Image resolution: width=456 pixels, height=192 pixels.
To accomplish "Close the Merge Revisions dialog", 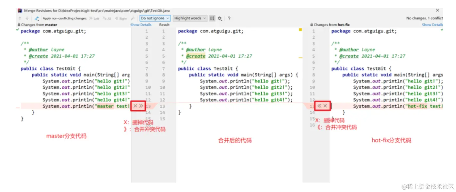I will click(x=438, y=10).
